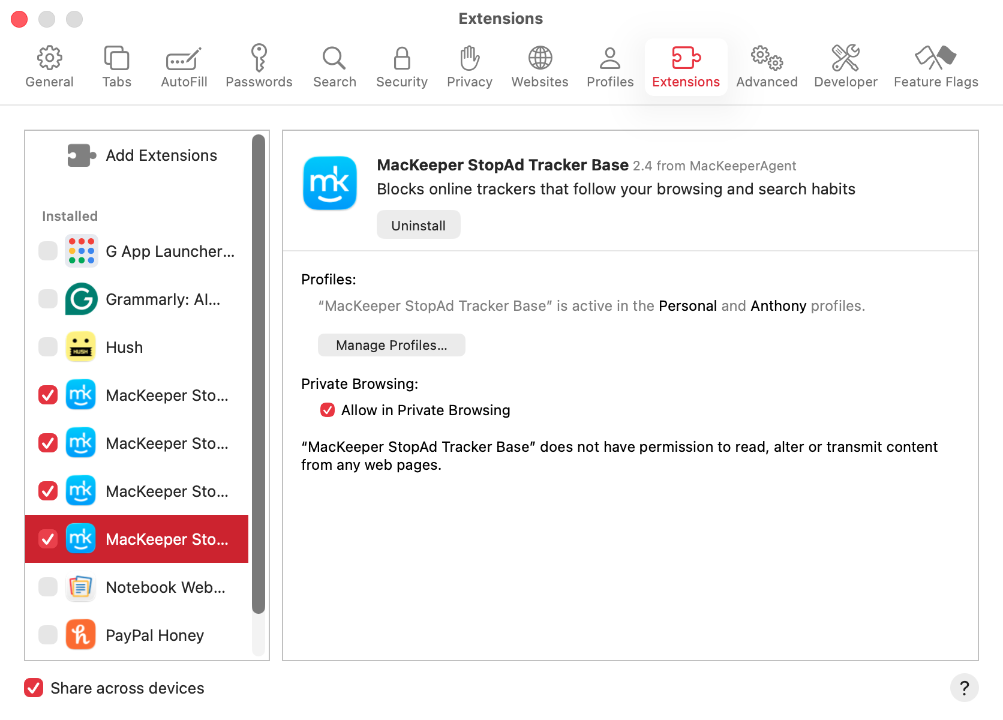Click the Uninstall button
1003x720 pixels.
click(418, 224)
